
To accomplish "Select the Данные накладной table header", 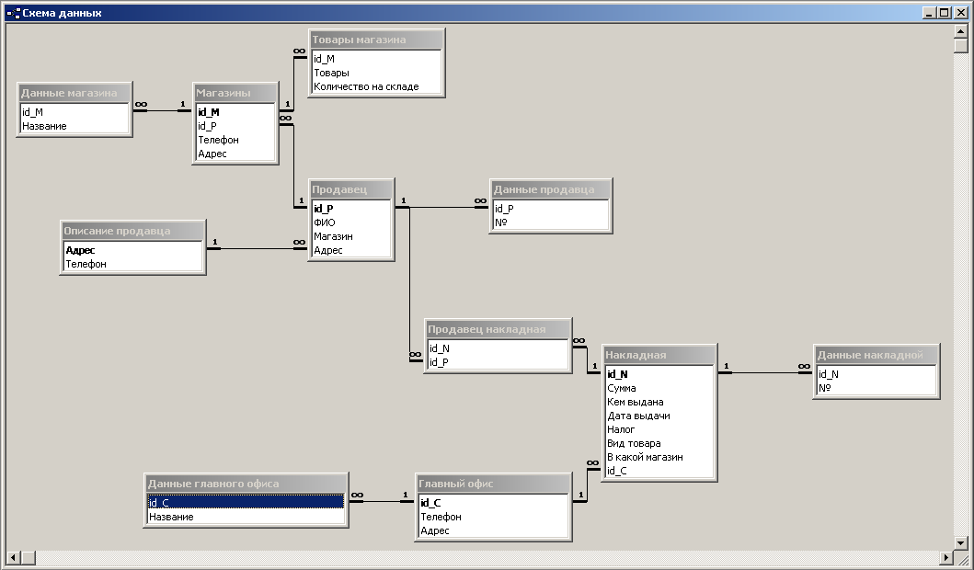I will tap(876, 355).
